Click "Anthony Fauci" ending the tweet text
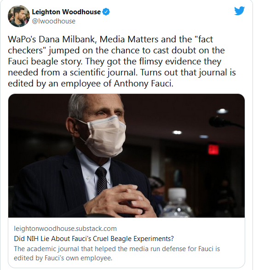 pyautogui.click(x=143, y=84)
